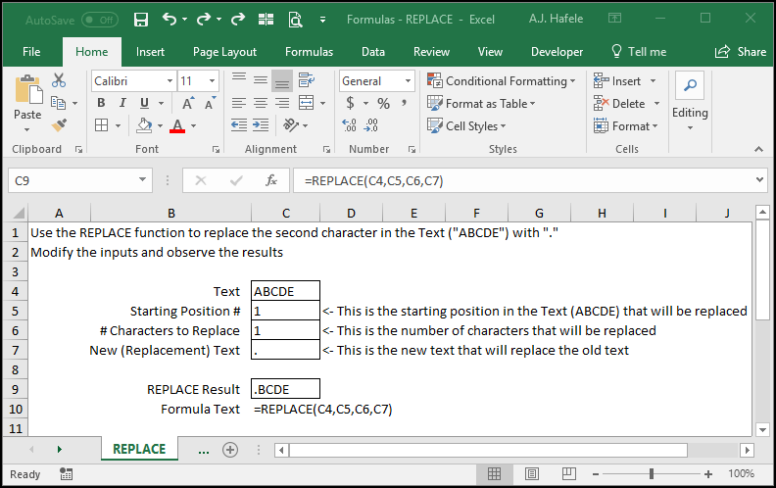This screenshot has width=776, height=488.
Task: Click the Increase Decimal icon
Action: point(349,125)
